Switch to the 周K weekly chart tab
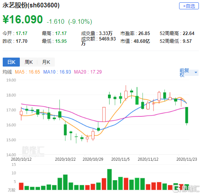This screenshot has height=195, width=202. click(x=29, y=62)
